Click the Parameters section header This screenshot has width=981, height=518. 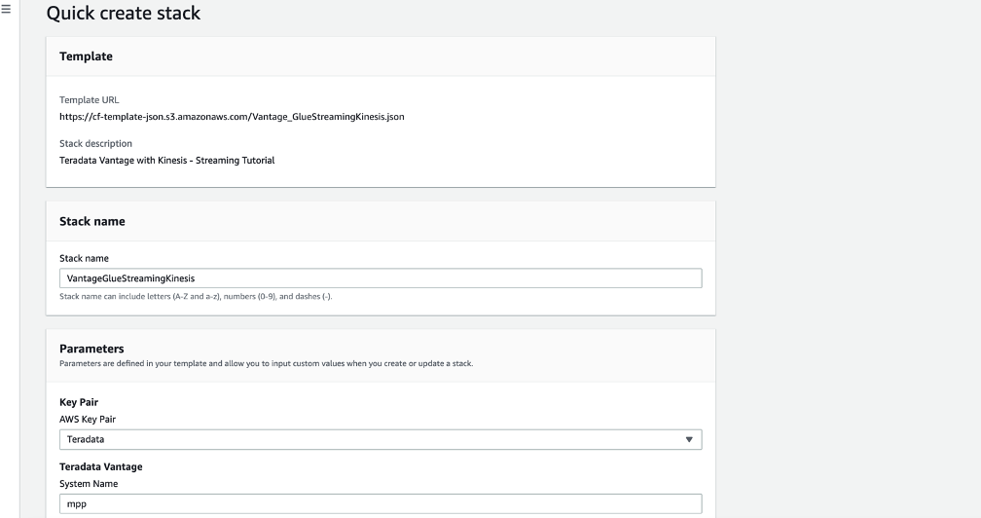tap(91, 349)
